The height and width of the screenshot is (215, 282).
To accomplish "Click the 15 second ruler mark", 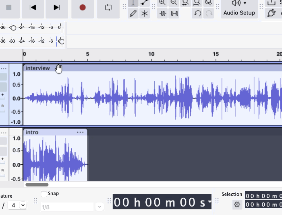I will [216, 54].
